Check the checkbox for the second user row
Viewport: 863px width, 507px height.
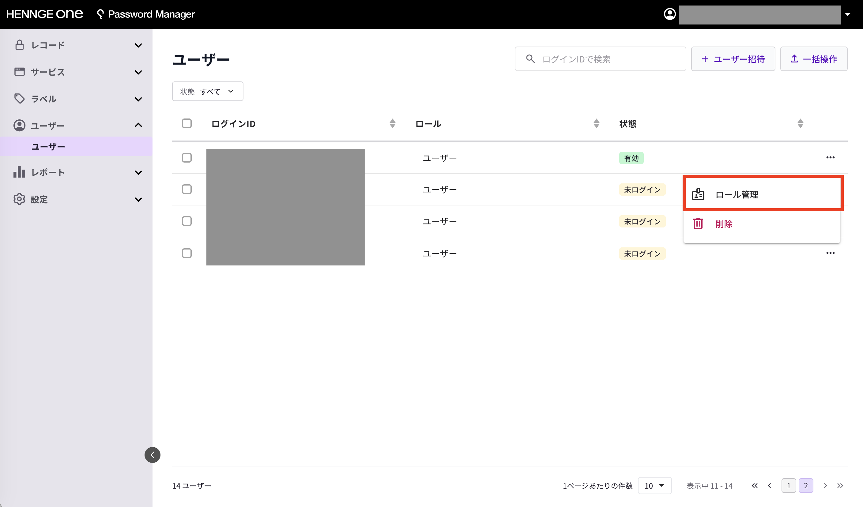(x=187, y=189)
